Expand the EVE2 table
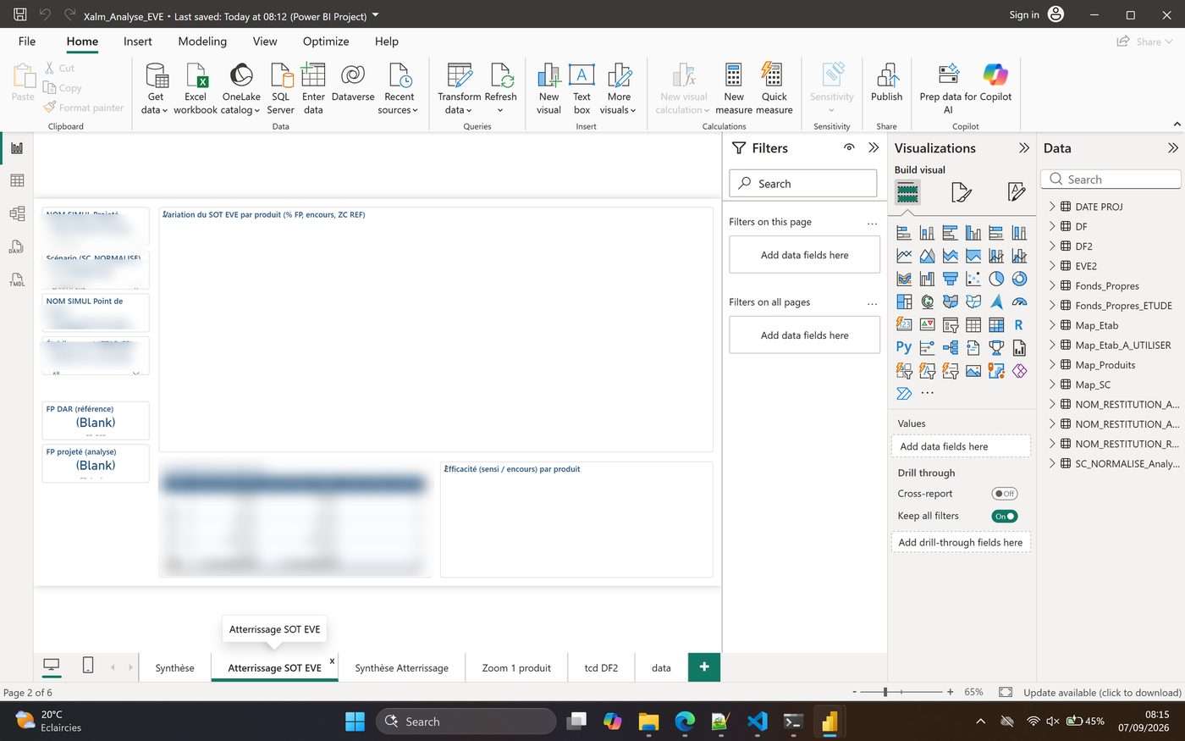Viewport: 1185px width, 741px height. 1052,265
